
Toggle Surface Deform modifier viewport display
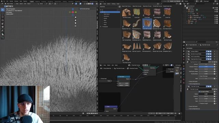pos(209,52)
